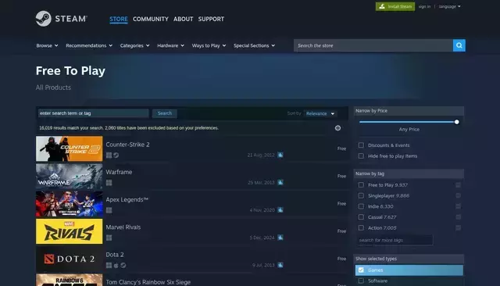Click the price range slider track

click(408, 122)
